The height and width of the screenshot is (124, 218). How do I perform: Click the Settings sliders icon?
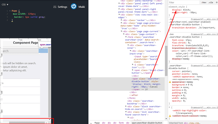point(55,7)
